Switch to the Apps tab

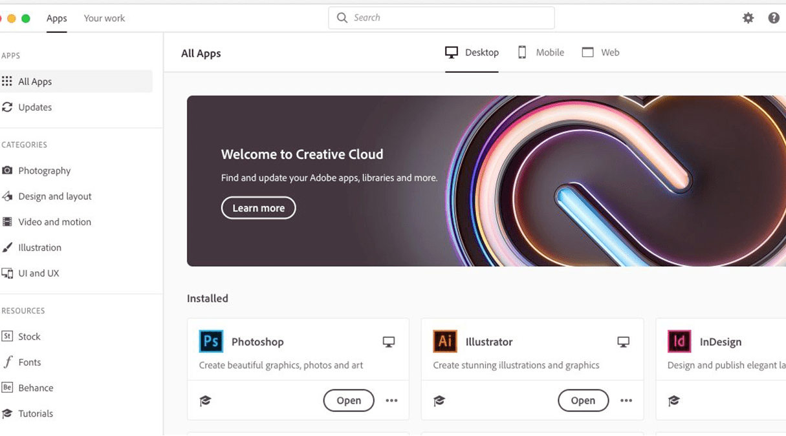tap(57, 18)
